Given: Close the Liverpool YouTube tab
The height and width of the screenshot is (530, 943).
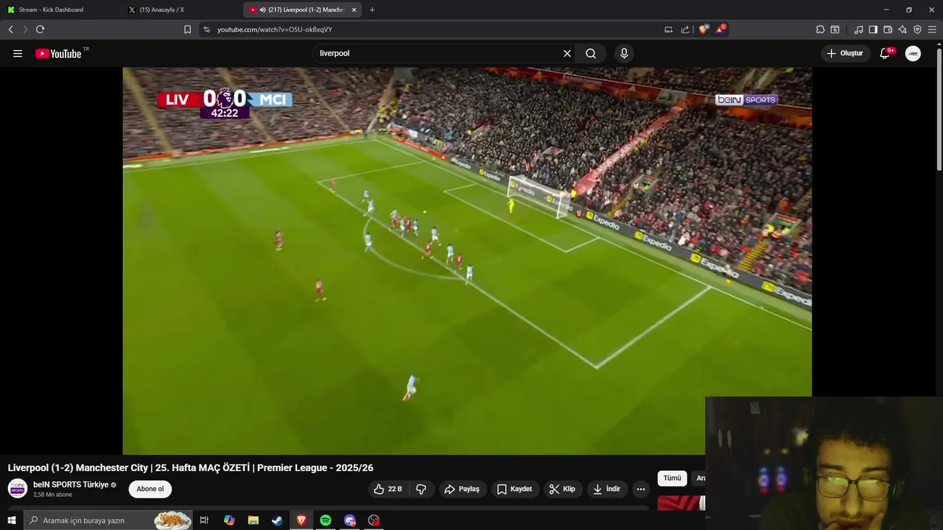Looking at the screenshot, I should coord(354,10).
